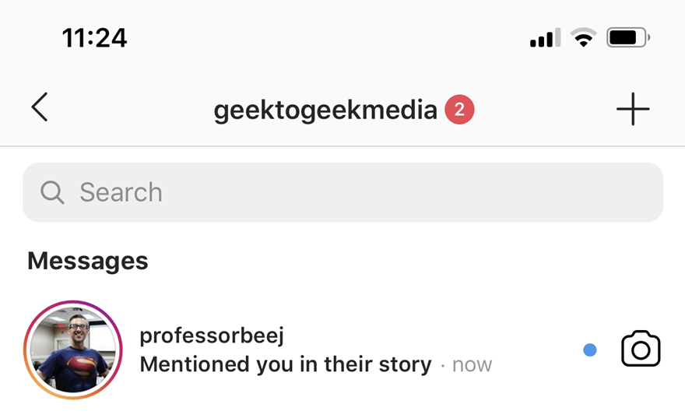
Task: Tap the red notification badge showing 2
Action: tap(459, 111)
